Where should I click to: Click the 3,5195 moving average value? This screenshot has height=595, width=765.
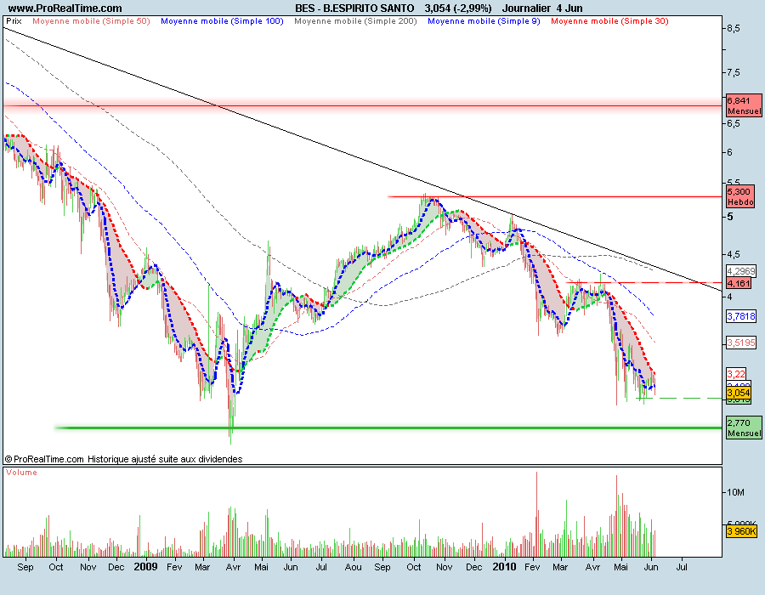coord(741,343)
